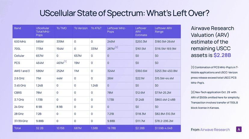Select the 'Leftover MHz-Pops' header cell
Viewport: 249px width, 139px height.
point(117,30)
